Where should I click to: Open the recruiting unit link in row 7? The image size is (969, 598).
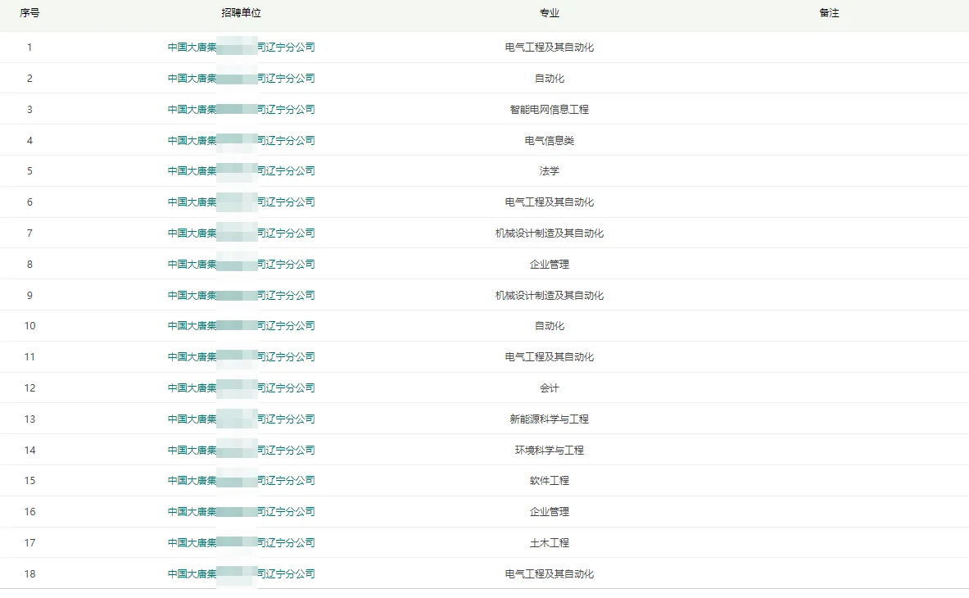[241, 233]
